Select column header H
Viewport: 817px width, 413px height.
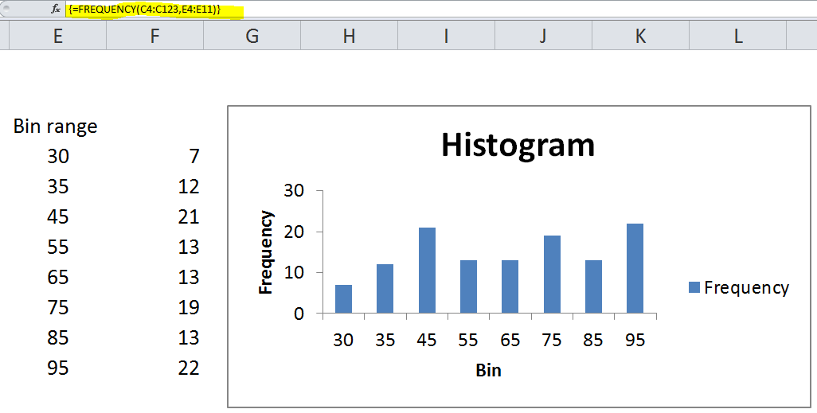point(349,36)
